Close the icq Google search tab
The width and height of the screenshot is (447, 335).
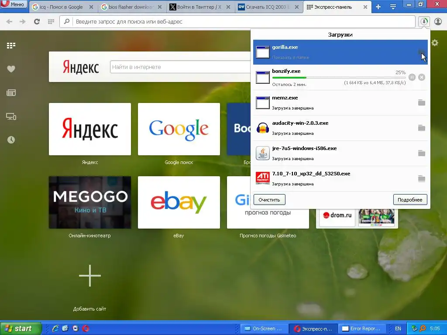[x=91, y=7]
